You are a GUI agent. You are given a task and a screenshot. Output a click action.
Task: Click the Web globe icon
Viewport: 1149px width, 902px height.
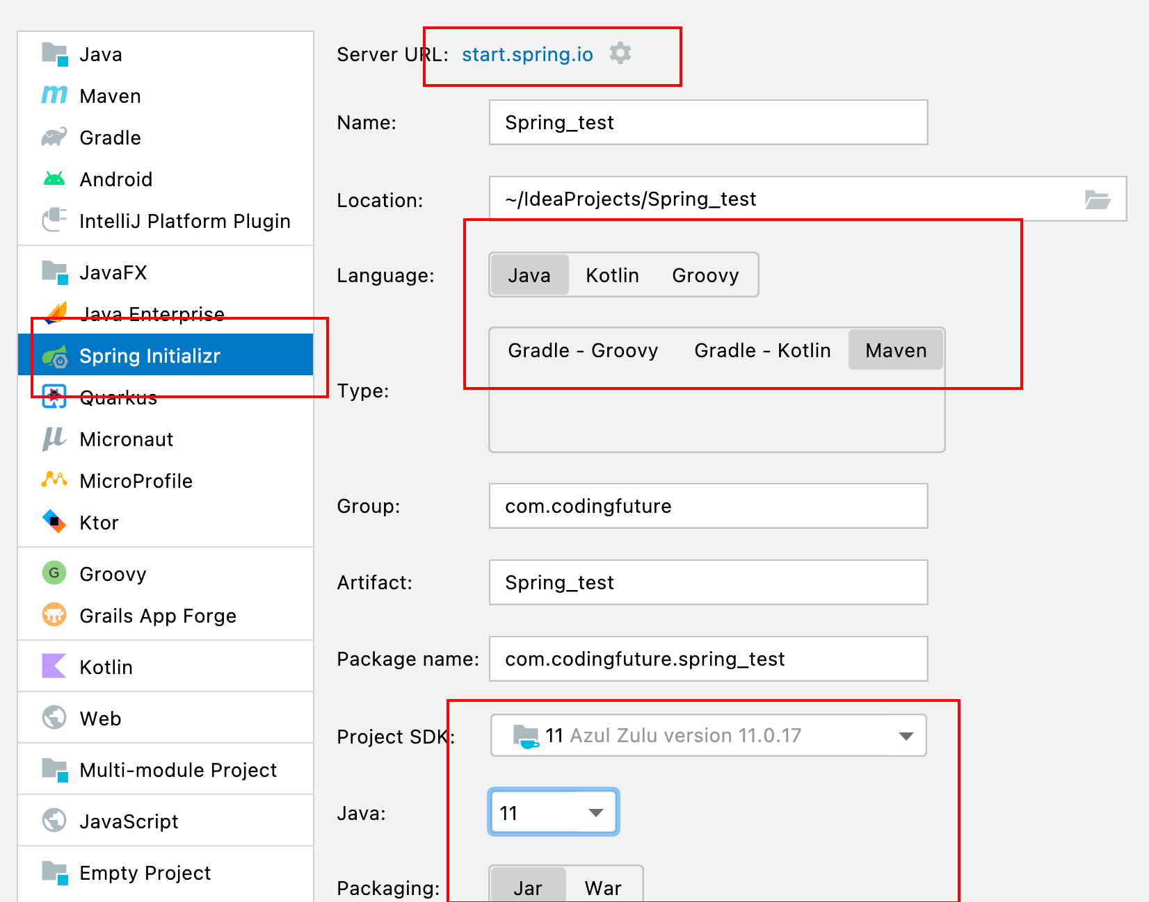(x=54, y=717)
